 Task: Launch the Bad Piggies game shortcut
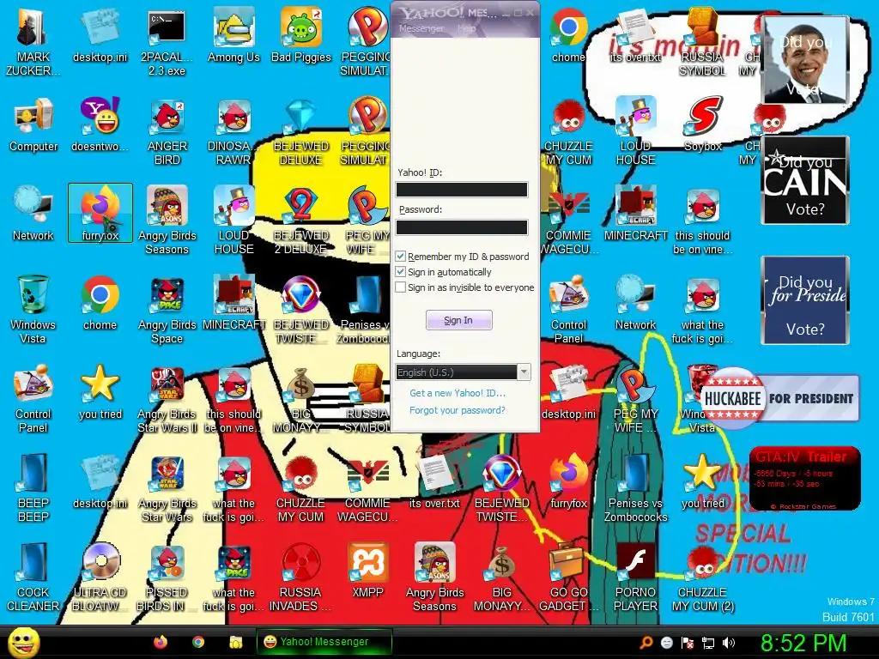(301, 34)
